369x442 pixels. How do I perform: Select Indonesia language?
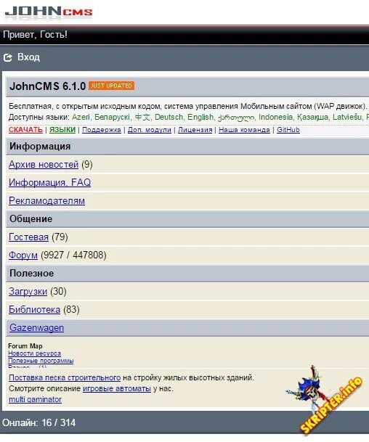pos(275,117)
